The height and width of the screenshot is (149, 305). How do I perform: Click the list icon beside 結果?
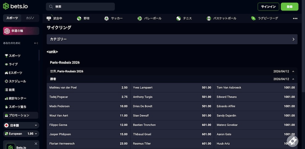tap(6, 90)
